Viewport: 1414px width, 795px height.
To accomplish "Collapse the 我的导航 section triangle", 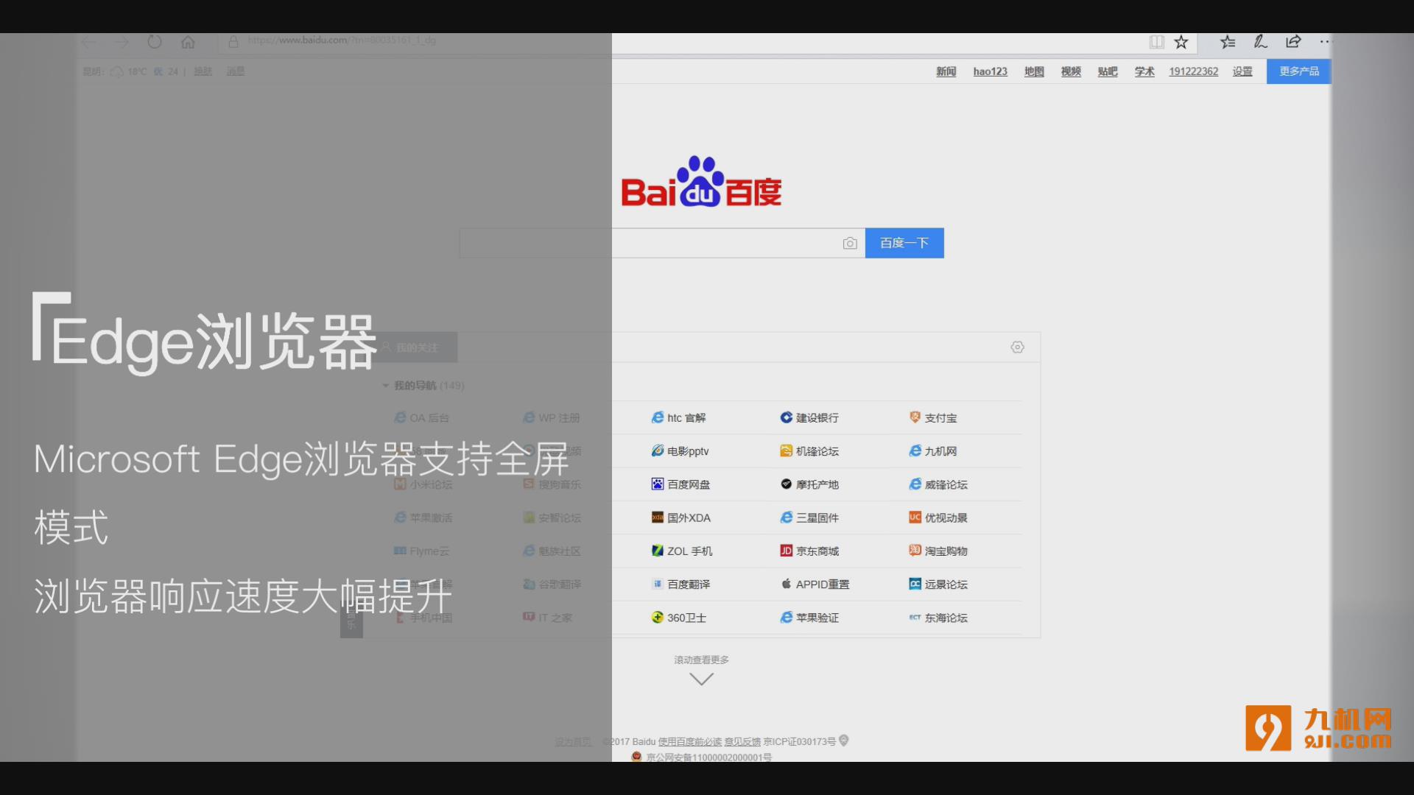I will (385, 386).
